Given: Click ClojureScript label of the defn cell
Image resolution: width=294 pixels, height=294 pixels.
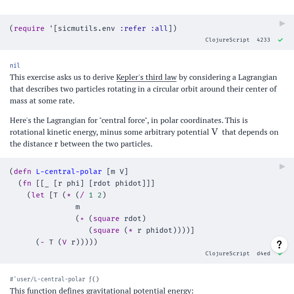Looking at the screenshot, I should 227,253.
